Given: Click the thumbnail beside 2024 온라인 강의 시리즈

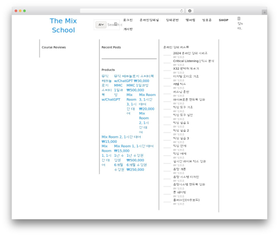Looking at the screenshot, I should click(x=167, y=55).
